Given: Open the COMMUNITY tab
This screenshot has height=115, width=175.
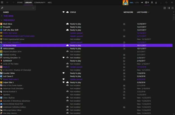Looking at the screenshot, I should pos(40,3).
